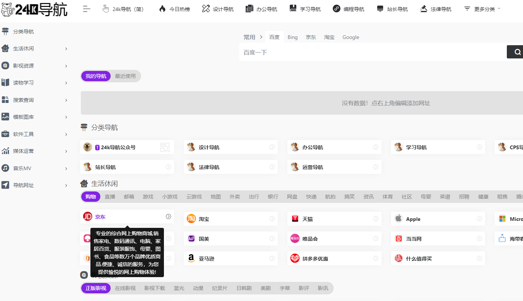Open the 学习导航 top menu link

click(305, 9)
